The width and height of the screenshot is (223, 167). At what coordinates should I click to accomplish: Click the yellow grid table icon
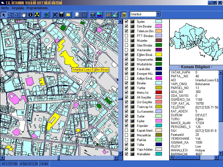[x=108, y=15]
